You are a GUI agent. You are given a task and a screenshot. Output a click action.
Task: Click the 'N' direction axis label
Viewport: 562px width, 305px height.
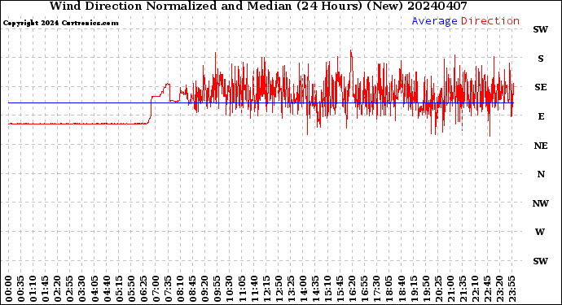coord(541,174)
